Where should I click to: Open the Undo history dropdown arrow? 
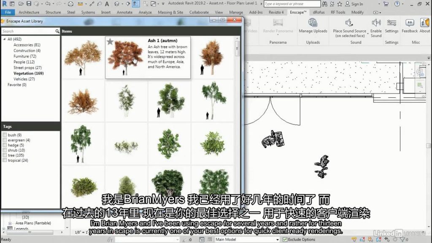coord(53,4)
